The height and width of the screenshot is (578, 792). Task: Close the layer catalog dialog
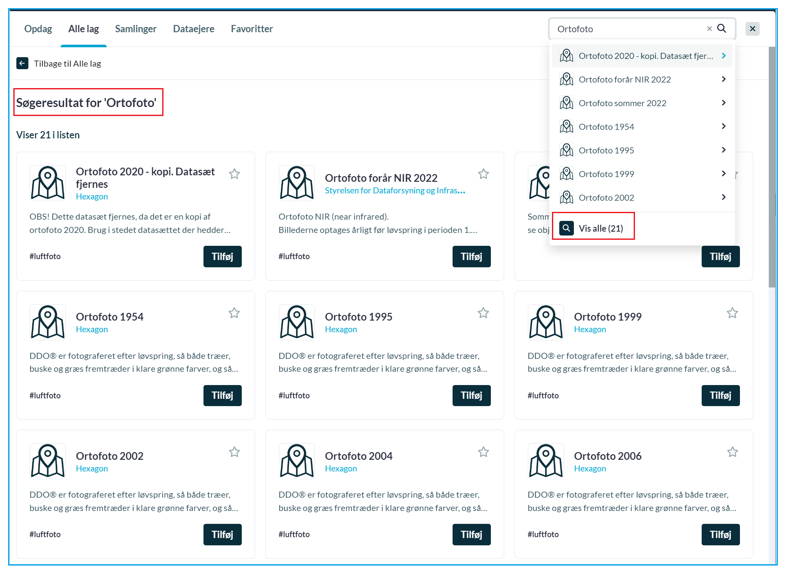(x=752, y=29)
